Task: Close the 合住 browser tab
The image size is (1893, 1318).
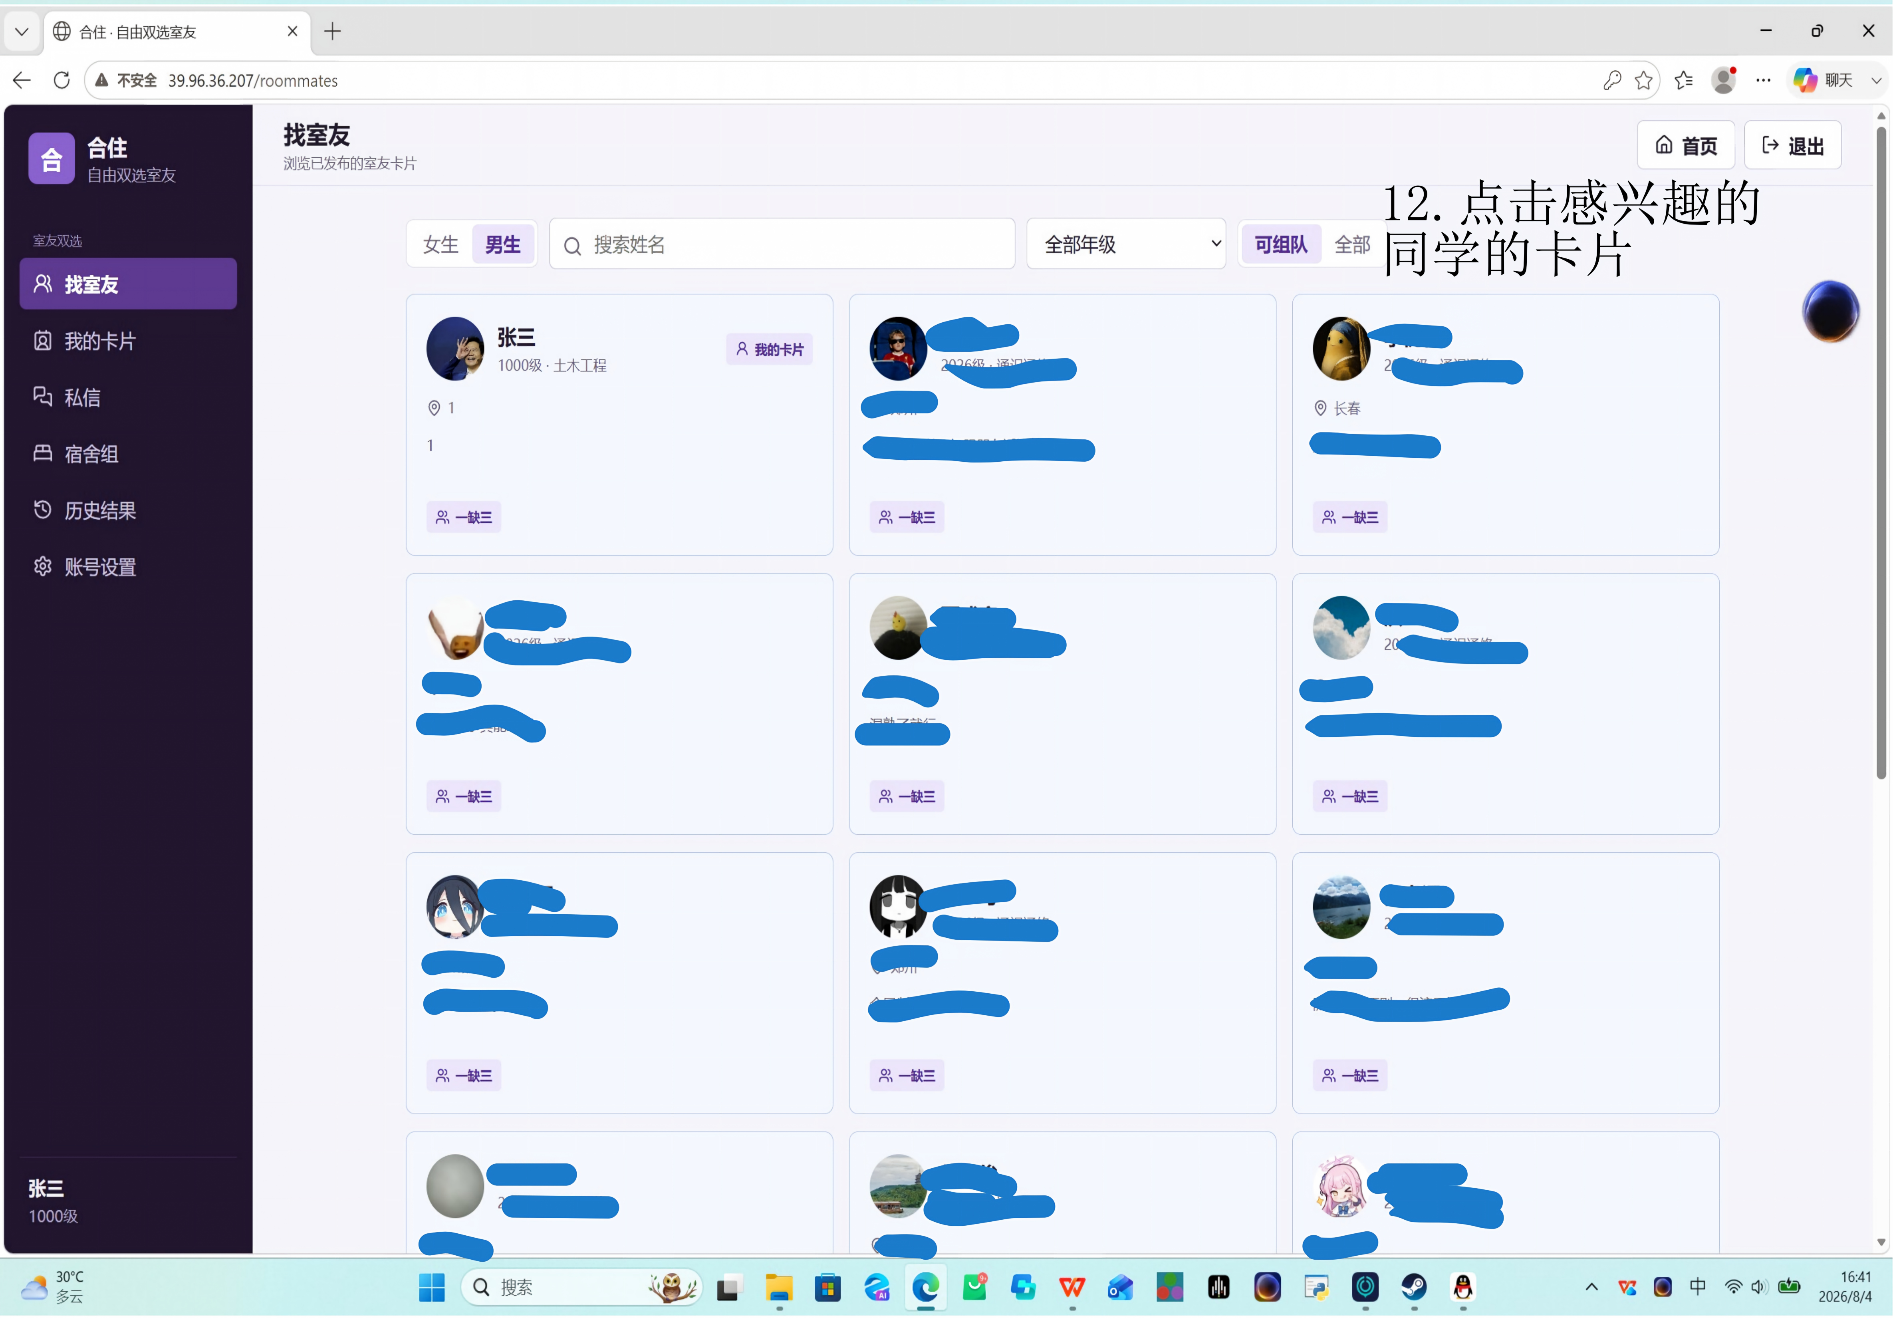Action: pos(292,31)
